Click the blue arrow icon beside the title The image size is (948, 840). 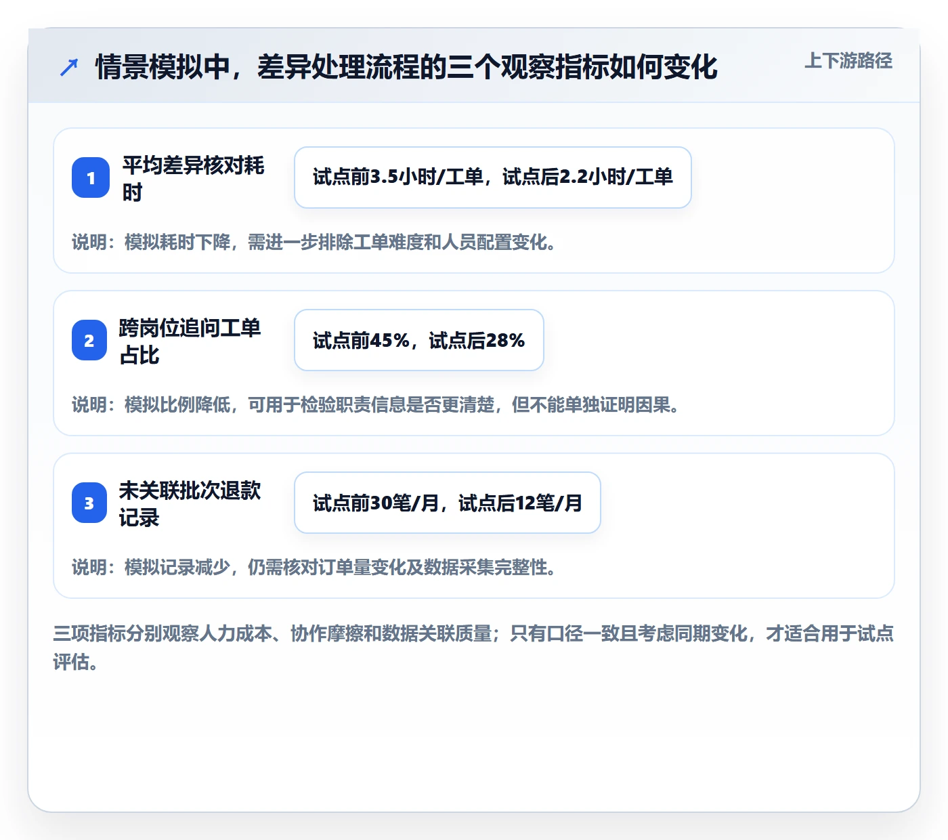tap(69, 67)
